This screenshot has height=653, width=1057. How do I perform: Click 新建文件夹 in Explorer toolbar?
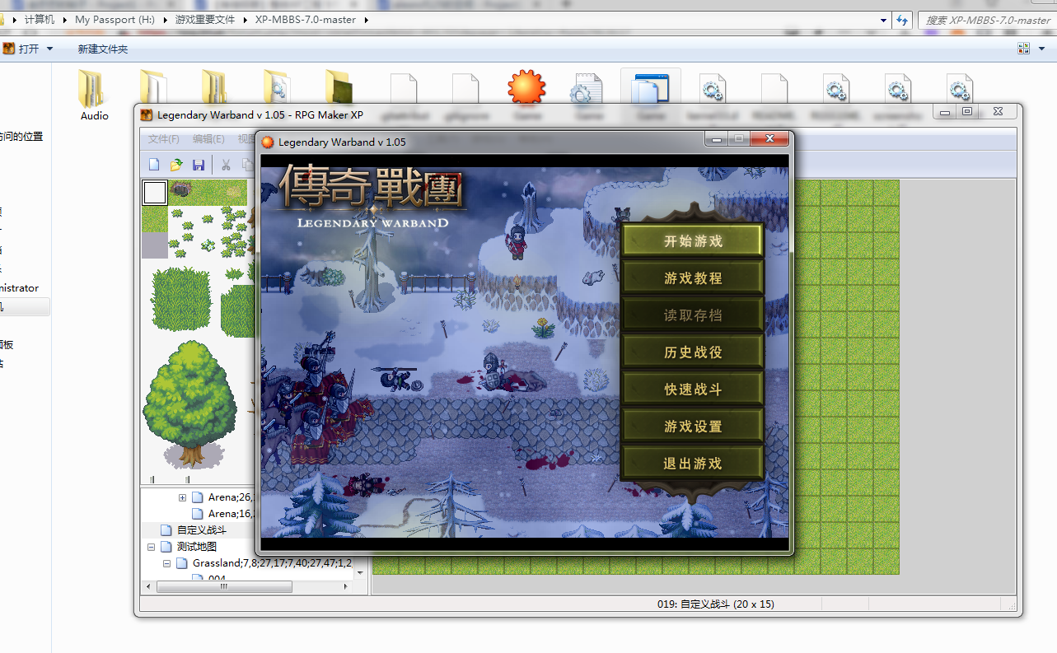[103, 49]
